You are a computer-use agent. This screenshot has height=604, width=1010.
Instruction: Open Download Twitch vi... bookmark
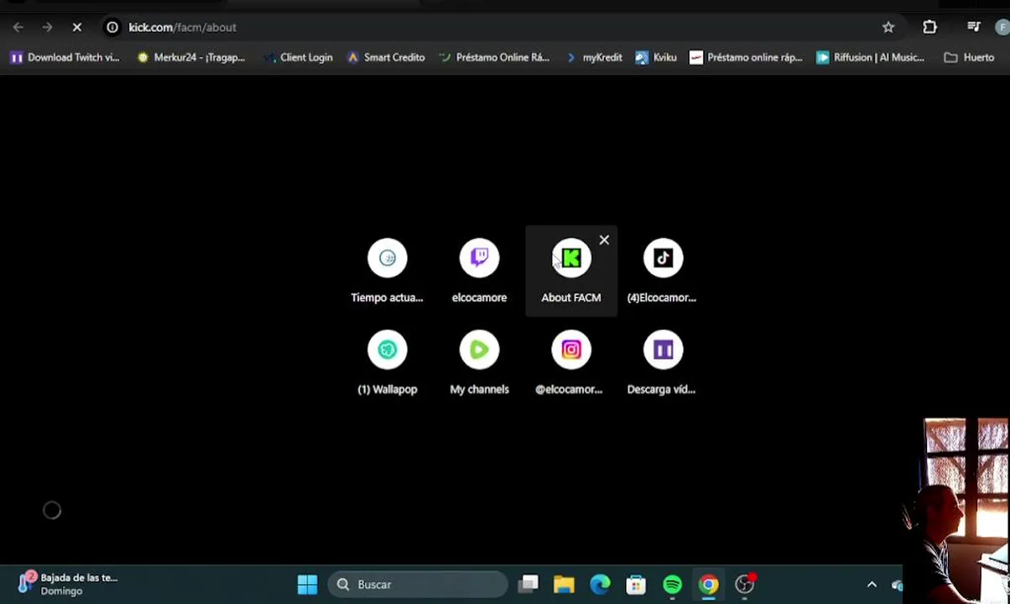[65, 58]
